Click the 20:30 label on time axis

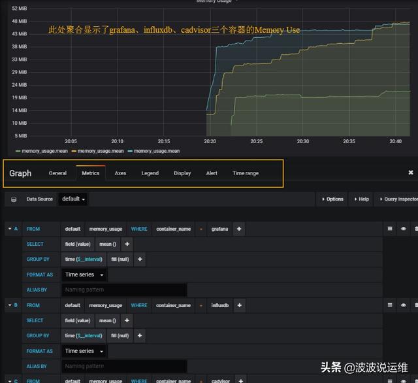click(303, 141)
